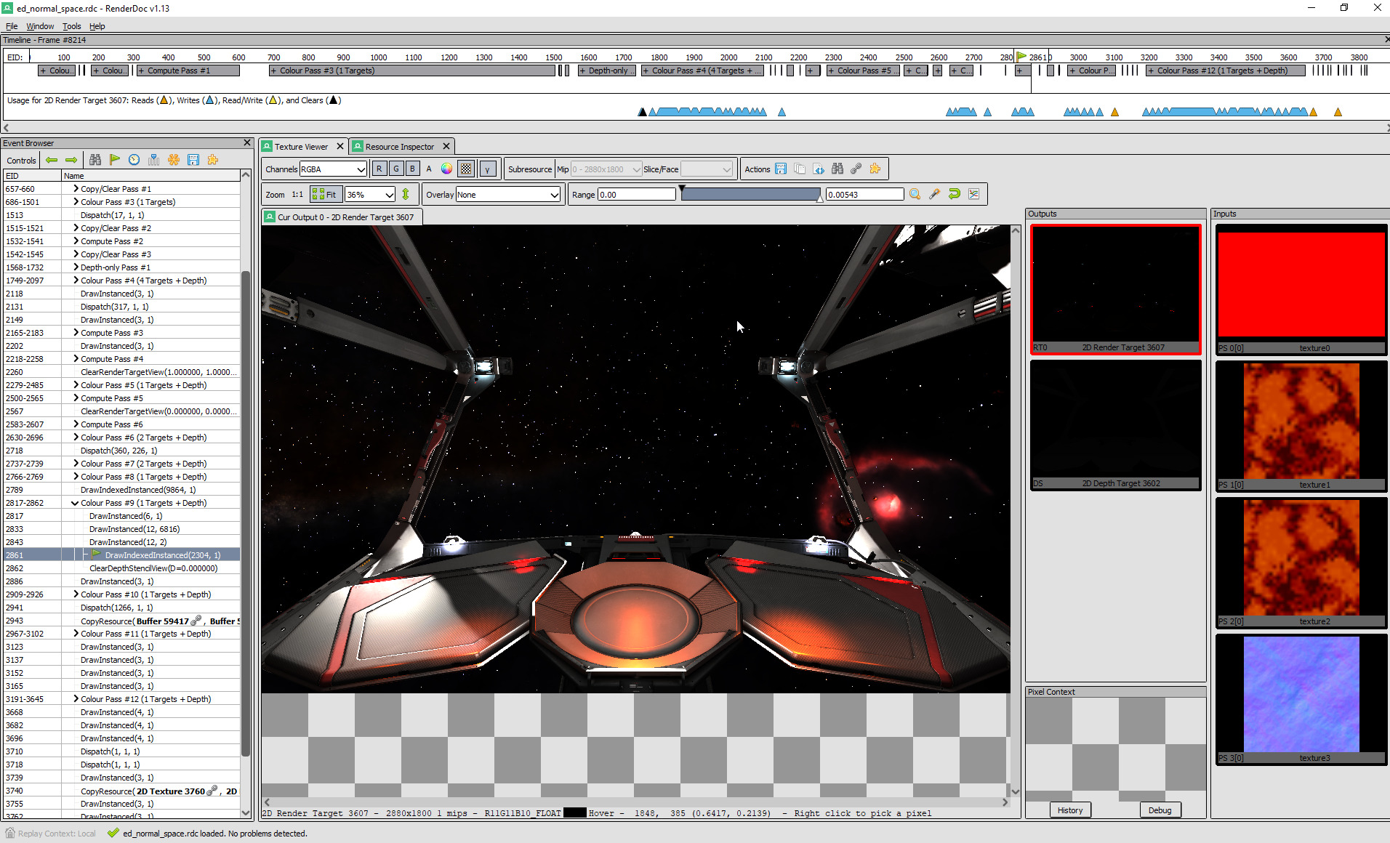Expand Depth-only Pass #1 node

(x=76, y=267)
